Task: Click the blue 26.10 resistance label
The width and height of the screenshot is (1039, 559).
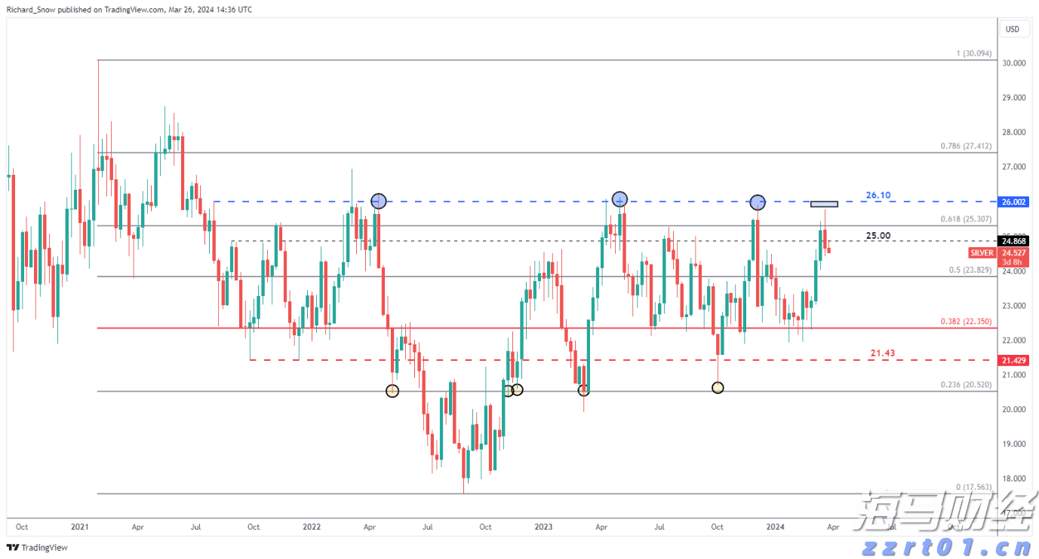Action: click(x=878, y=195)
